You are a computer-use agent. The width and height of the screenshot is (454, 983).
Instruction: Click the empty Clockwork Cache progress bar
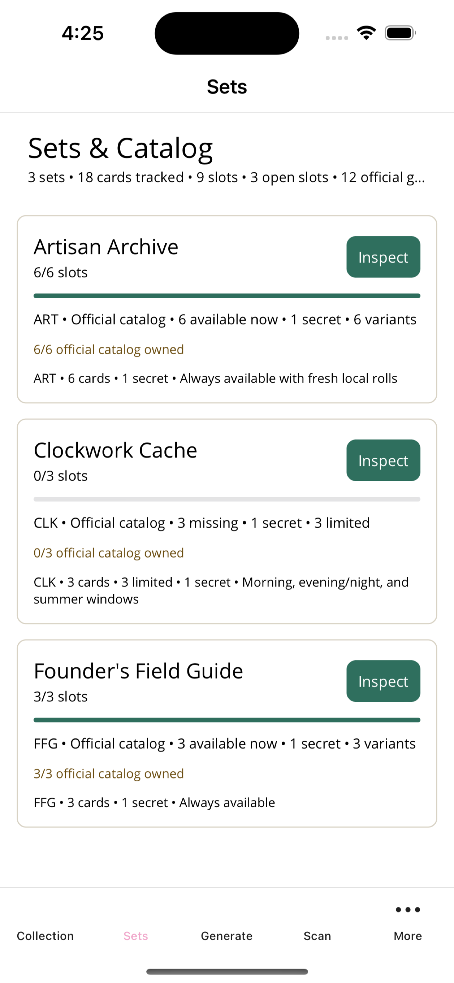pyautogui.click(x=227, y=499)
